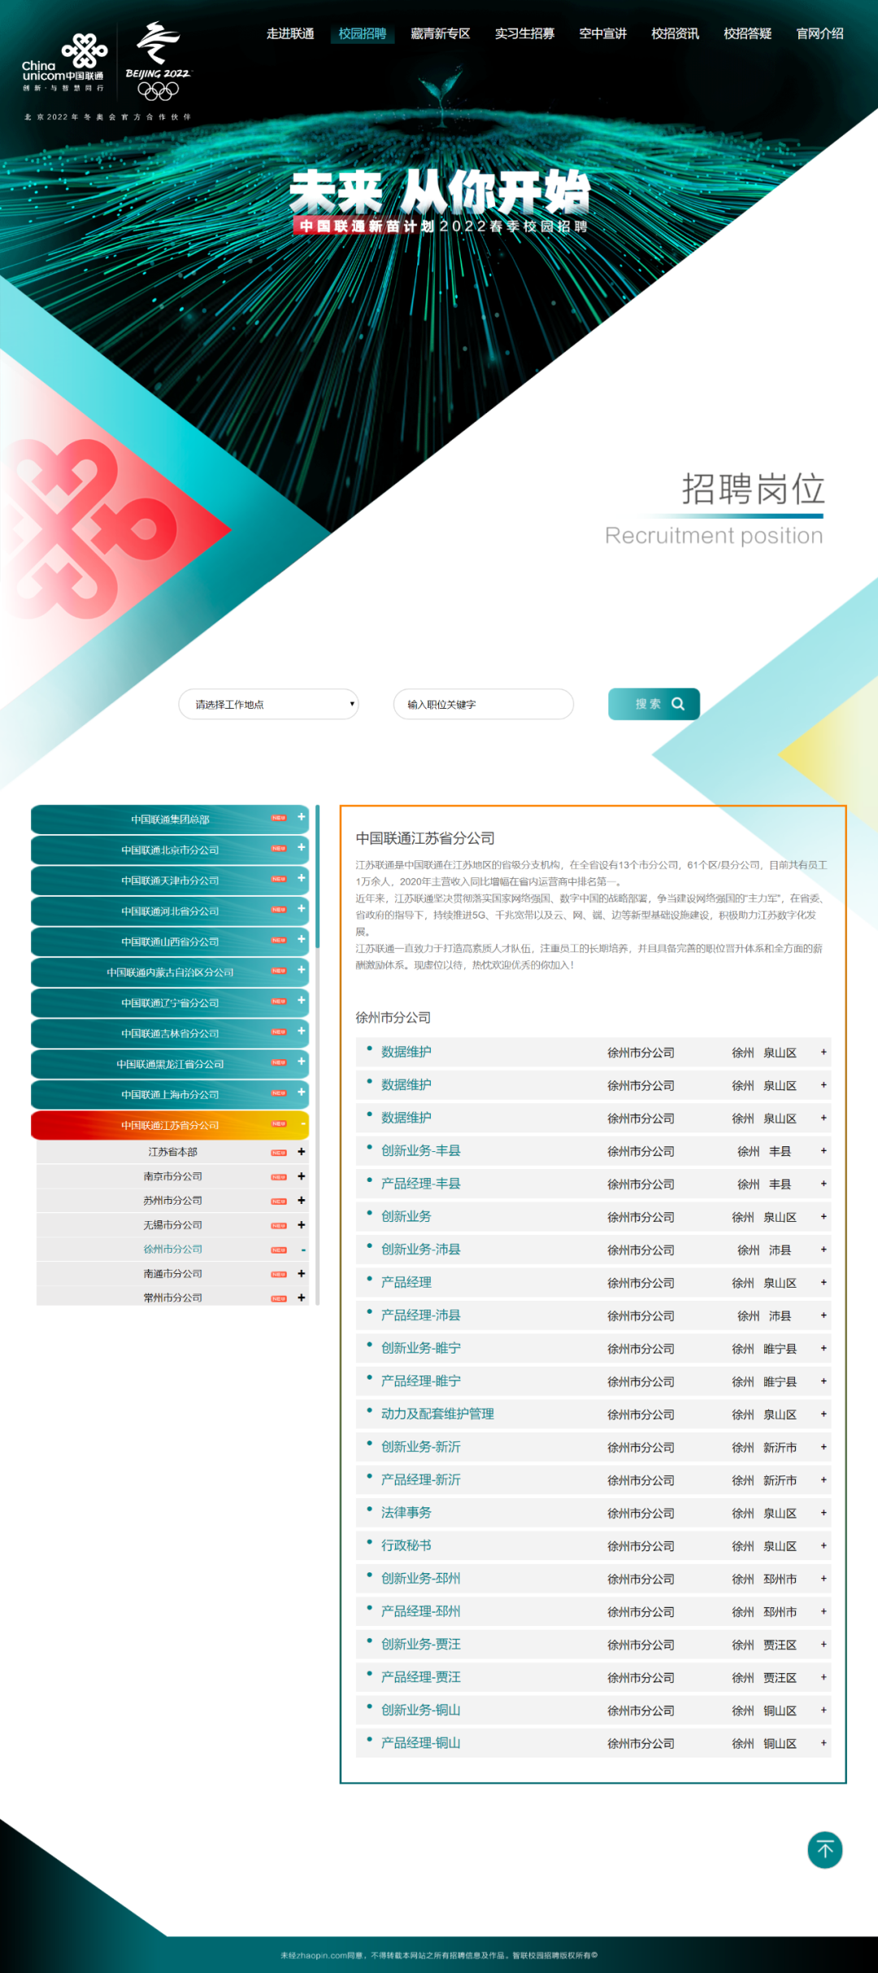The height and width of the screenshot is (1973, 878).
Task: Click the China Unicom logo
Action: point(63,62)
